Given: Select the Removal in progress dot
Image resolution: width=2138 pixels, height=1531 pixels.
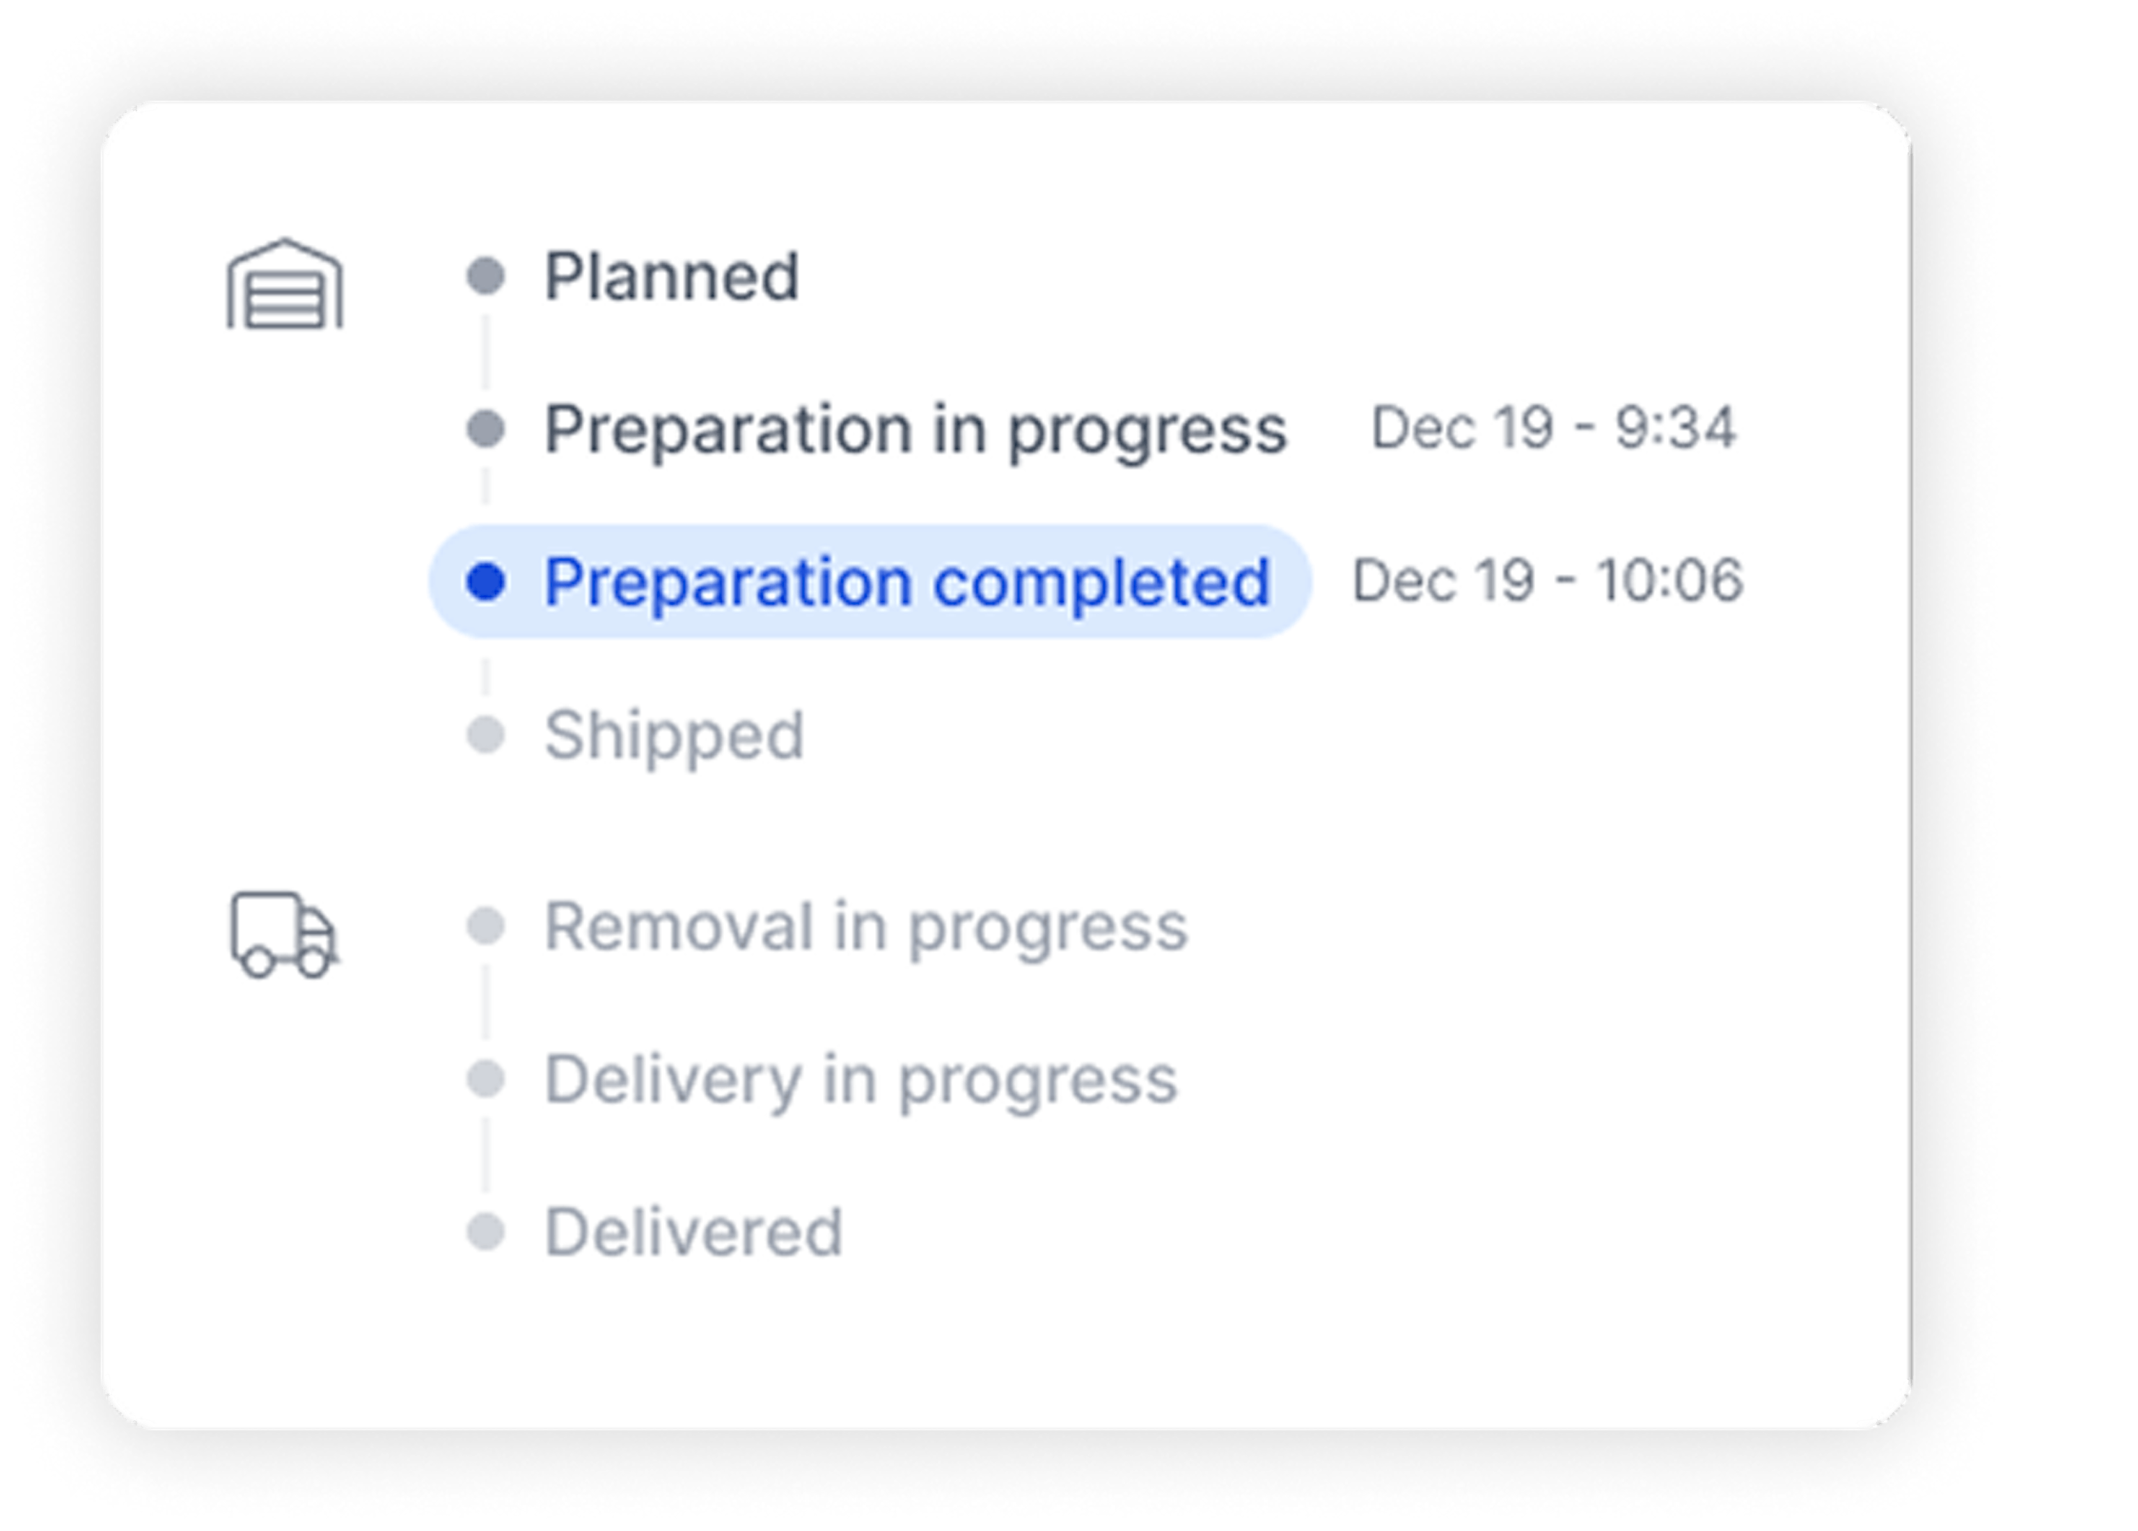Looking at the screenshot, I should tap(485, 926).
